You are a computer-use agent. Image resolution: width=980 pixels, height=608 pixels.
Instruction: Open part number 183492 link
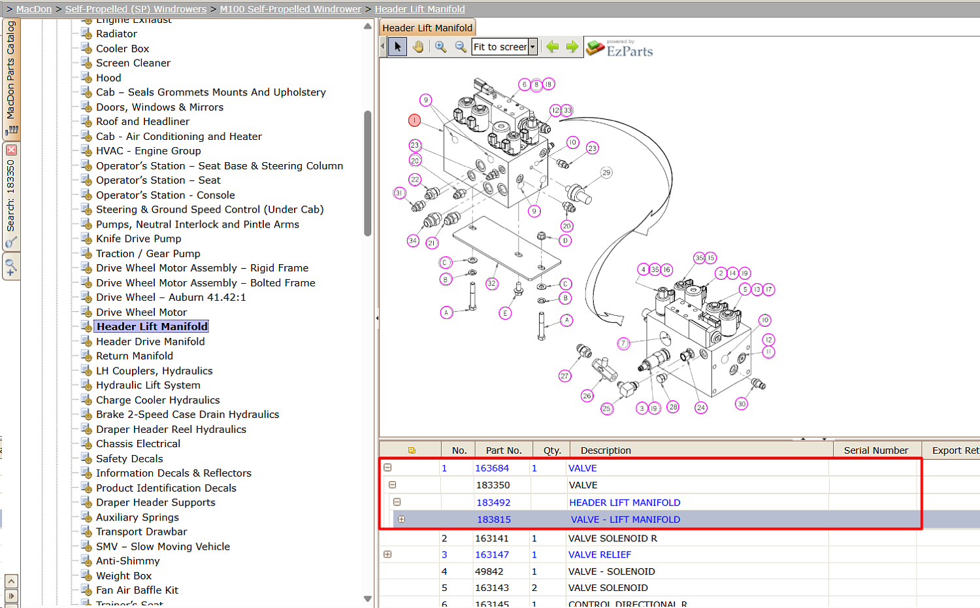[x=493, y=503]
